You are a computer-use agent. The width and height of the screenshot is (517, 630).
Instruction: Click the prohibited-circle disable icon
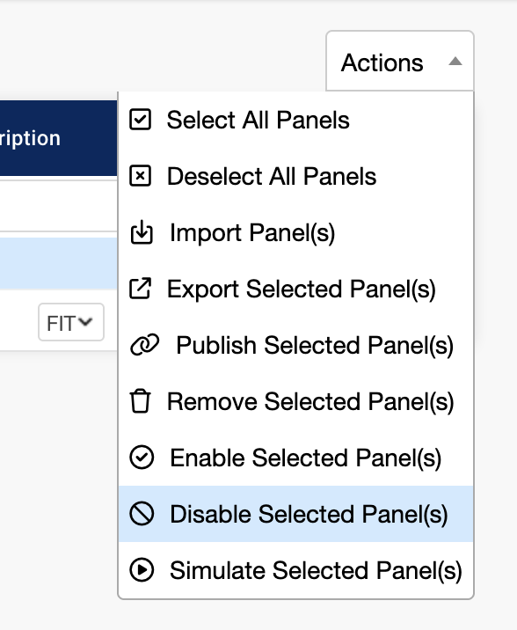click(142, 514)
